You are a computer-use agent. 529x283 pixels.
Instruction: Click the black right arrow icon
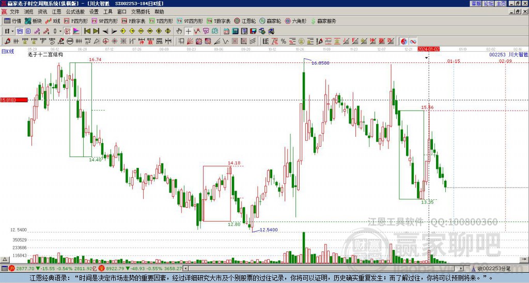[114, 32]
